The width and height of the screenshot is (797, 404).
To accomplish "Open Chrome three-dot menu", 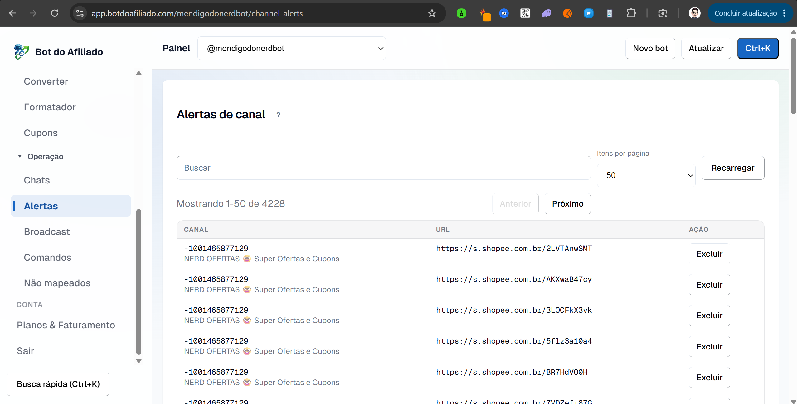I will coord(784,13).
